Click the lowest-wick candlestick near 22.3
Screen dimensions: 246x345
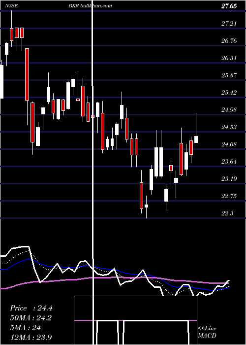(x=146, y=206)
